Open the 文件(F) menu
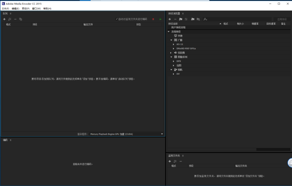The width and height of the screenshot is (292, 186). coord(5,9)
